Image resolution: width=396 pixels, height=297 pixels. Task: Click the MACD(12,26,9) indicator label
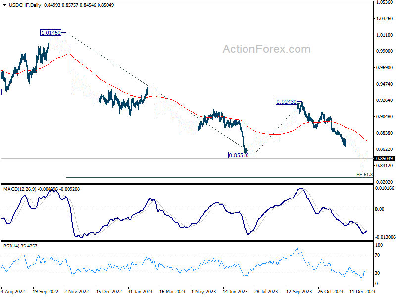20,189
